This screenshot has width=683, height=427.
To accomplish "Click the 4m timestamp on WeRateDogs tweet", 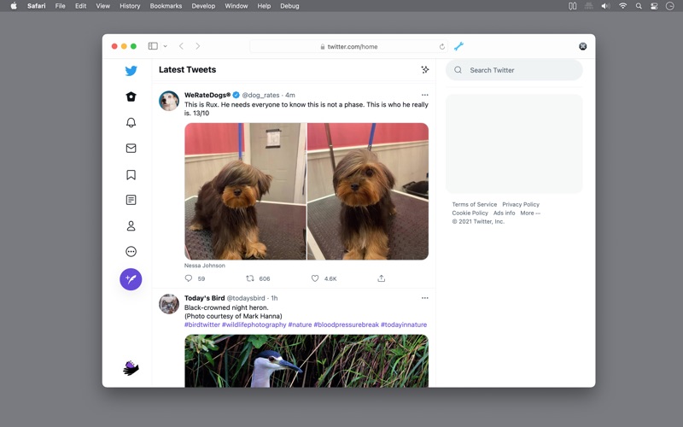I will (290, 95).
